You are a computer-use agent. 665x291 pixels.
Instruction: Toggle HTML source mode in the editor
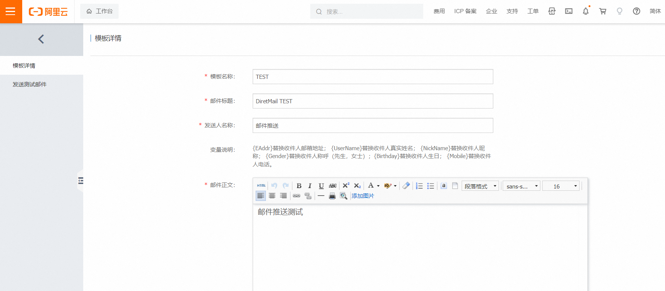tap(261, 185)
